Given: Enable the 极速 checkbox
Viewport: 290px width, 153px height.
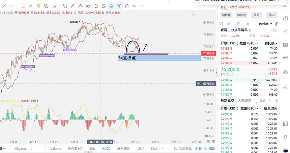Looking at the screenshot, I should point(256,101).
